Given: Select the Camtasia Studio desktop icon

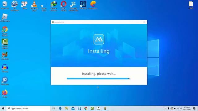Looking at the screenshot, I should point(5,44).
